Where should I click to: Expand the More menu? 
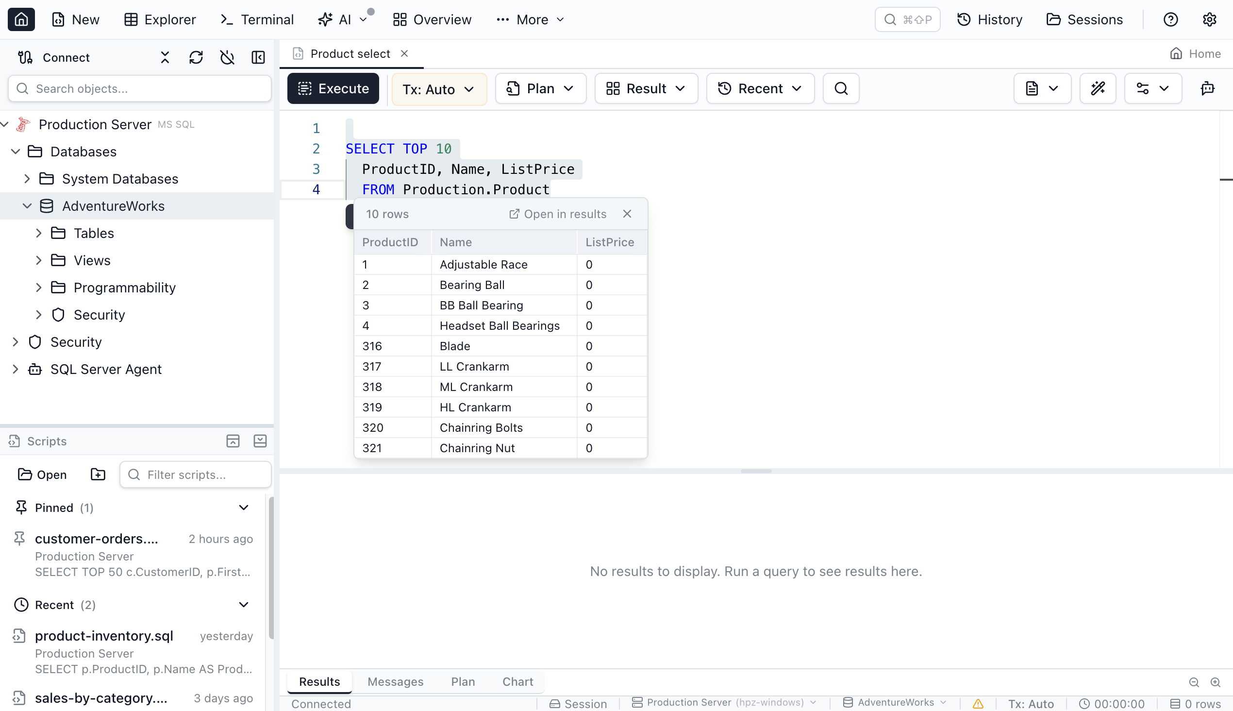click(530, 19)
